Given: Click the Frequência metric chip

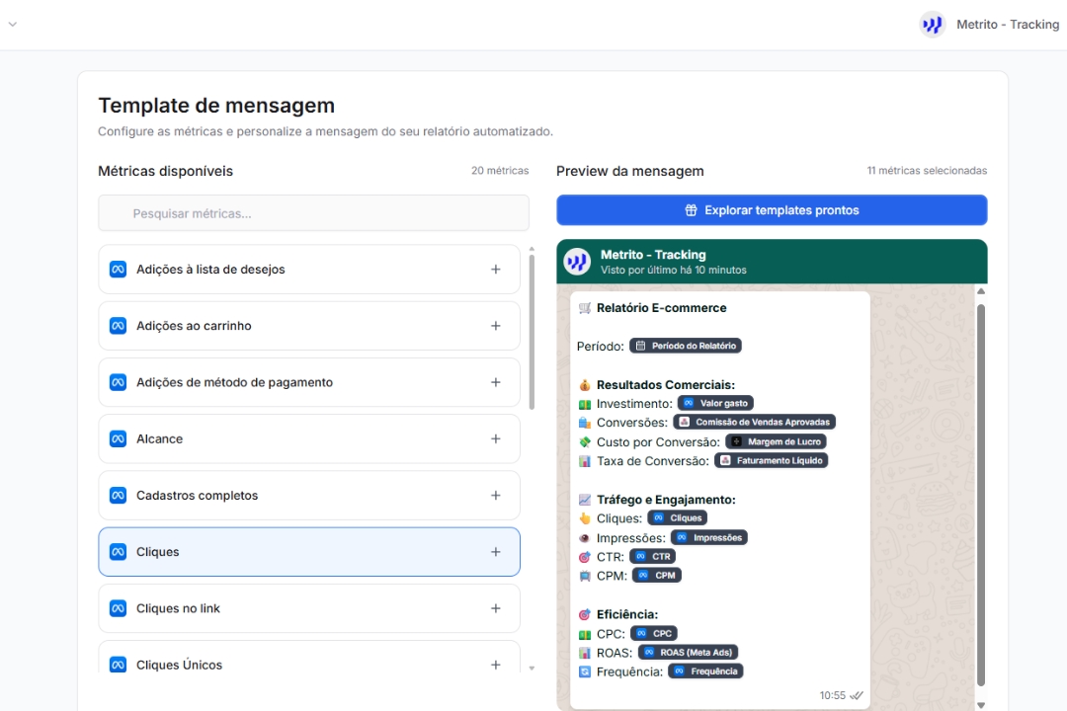Looking at the screenshot, I should coord(705,671).
